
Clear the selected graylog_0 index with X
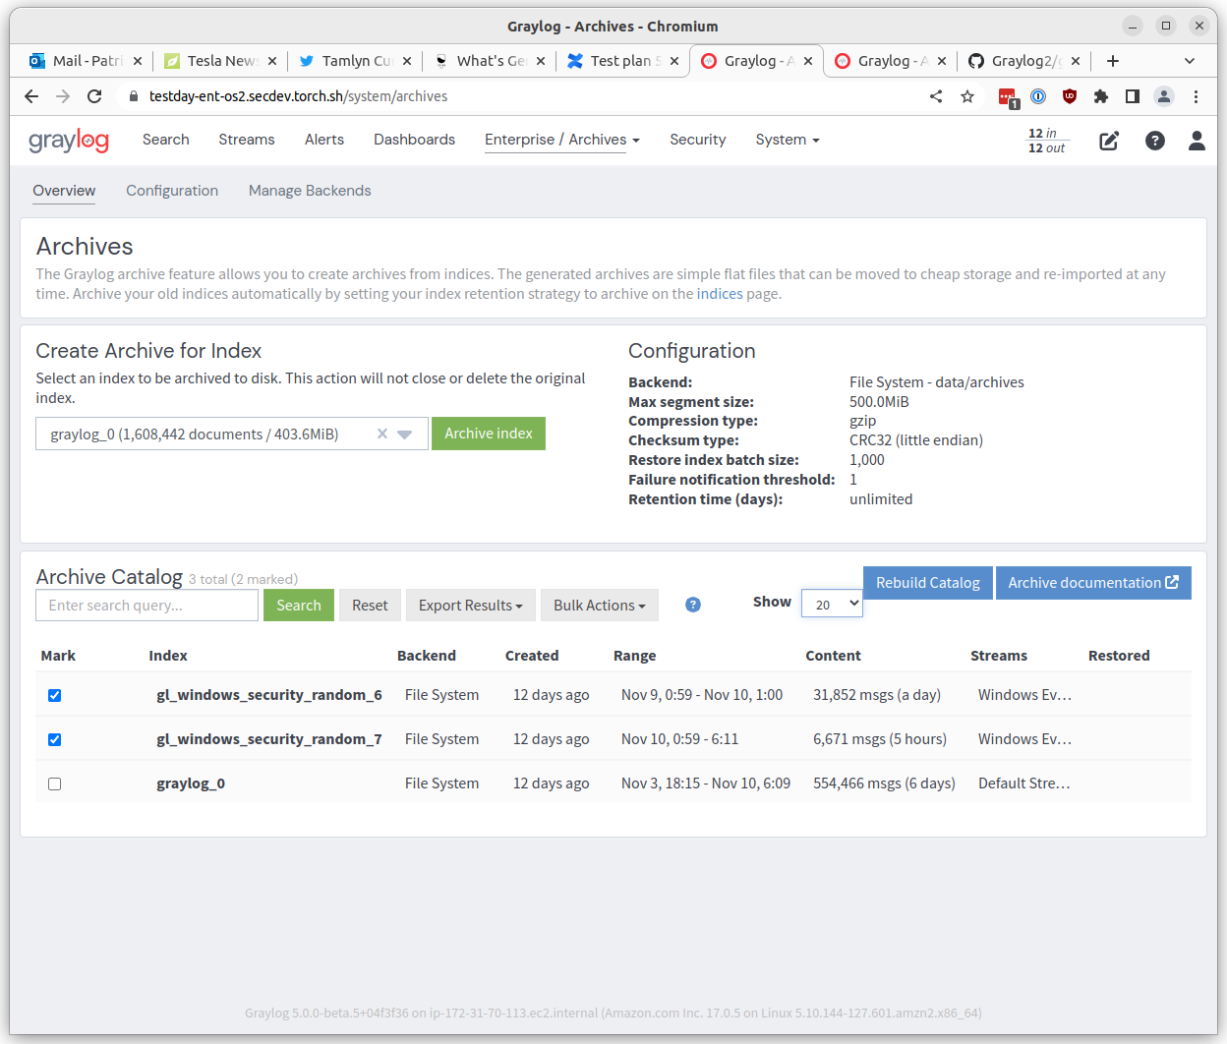(382, 434)
